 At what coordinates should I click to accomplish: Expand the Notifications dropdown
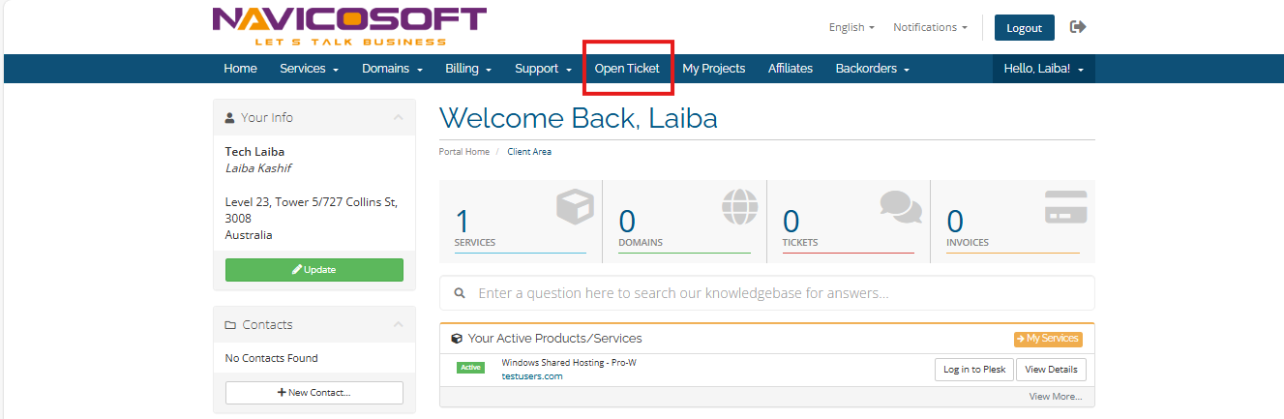pyautogui.click(x=930, y=27)
